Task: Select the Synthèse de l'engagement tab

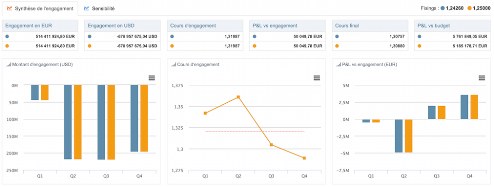Action: pyautogui.click(x=40, y=8)
